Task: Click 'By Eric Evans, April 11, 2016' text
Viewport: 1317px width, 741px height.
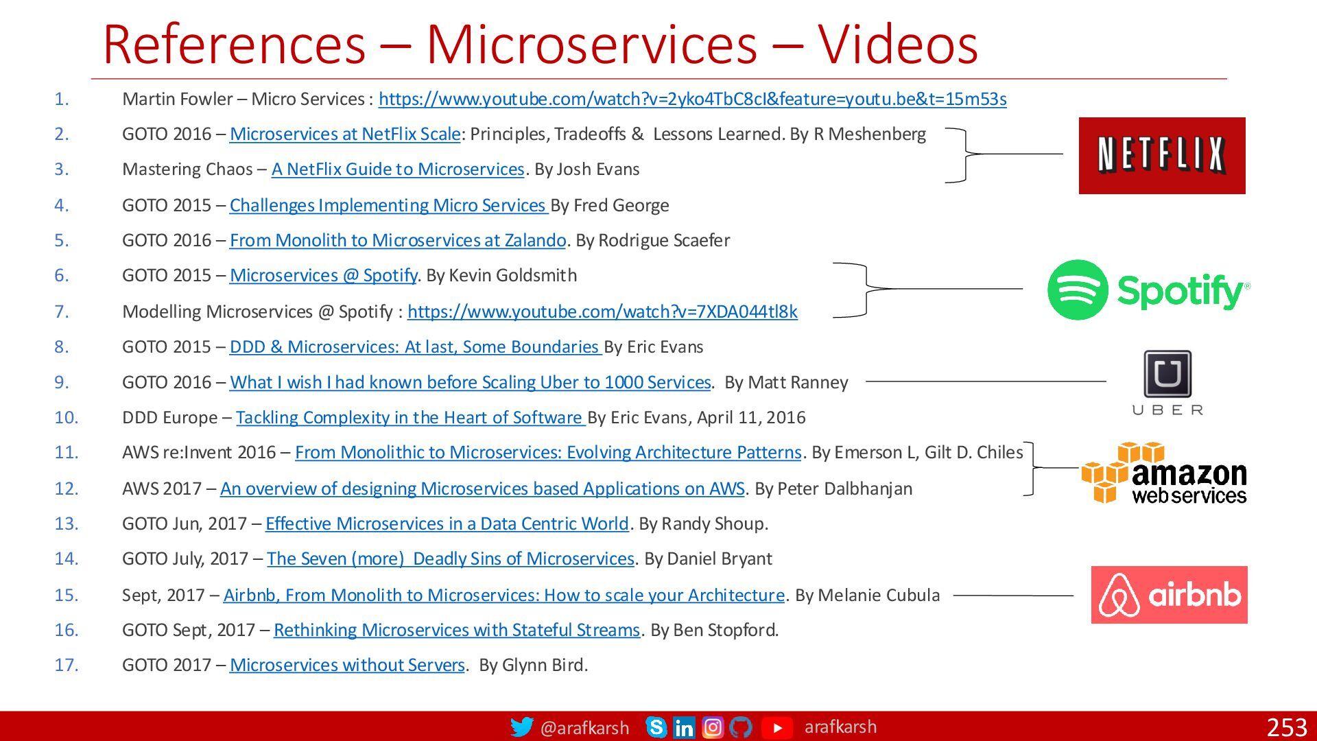Action: pyautogui.click(x=697, y=417)
